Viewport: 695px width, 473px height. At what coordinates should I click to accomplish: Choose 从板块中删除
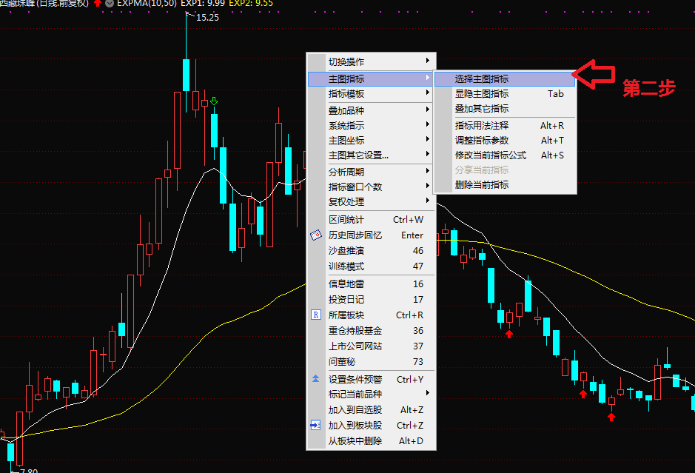click(372, 440)
